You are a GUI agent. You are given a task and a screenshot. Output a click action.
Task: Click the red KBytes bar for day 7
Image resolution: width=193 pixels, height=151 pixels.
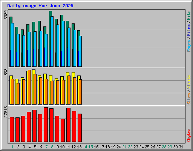coord(46,125)
